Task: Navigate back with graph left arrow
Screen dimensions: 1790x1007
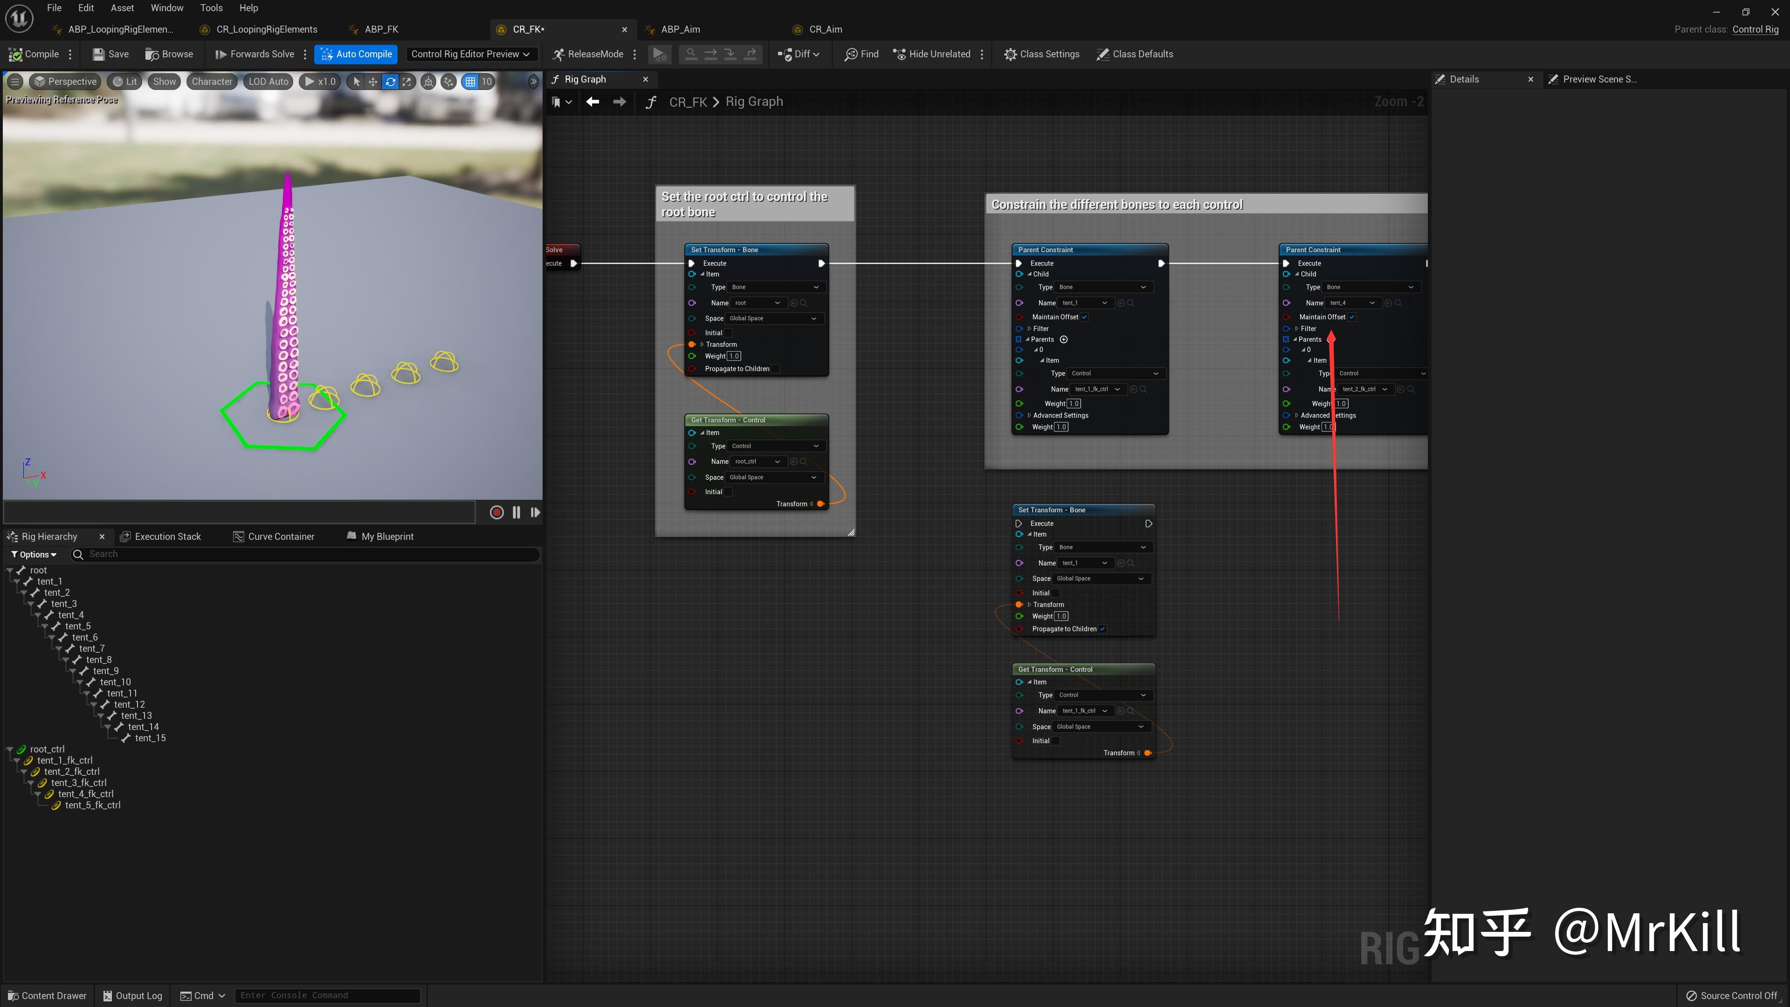Action: point(592,102)
